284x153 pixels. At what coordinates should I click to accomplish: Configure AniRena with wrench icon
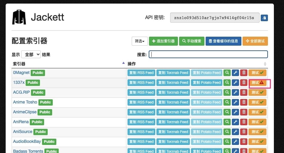pos(235,122)
